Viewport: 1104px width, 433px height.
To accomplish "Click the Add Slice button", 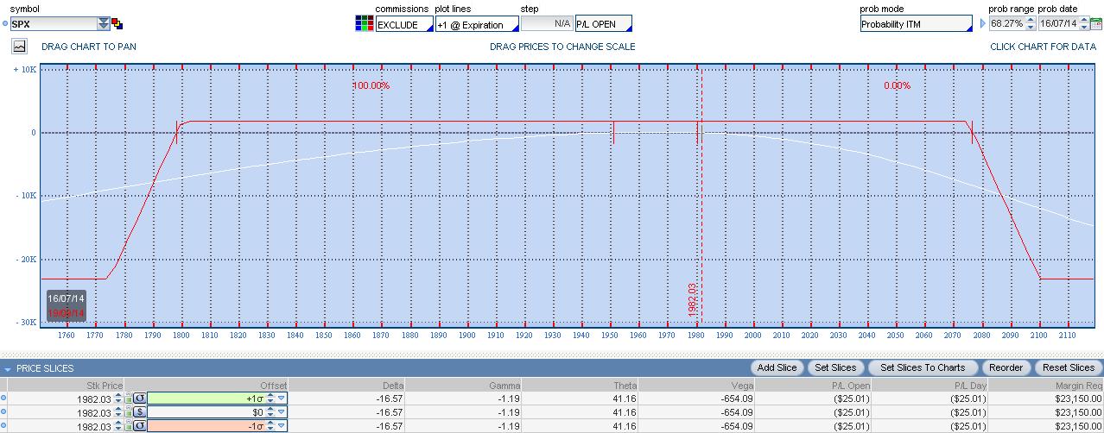I will tap(777, 367).
